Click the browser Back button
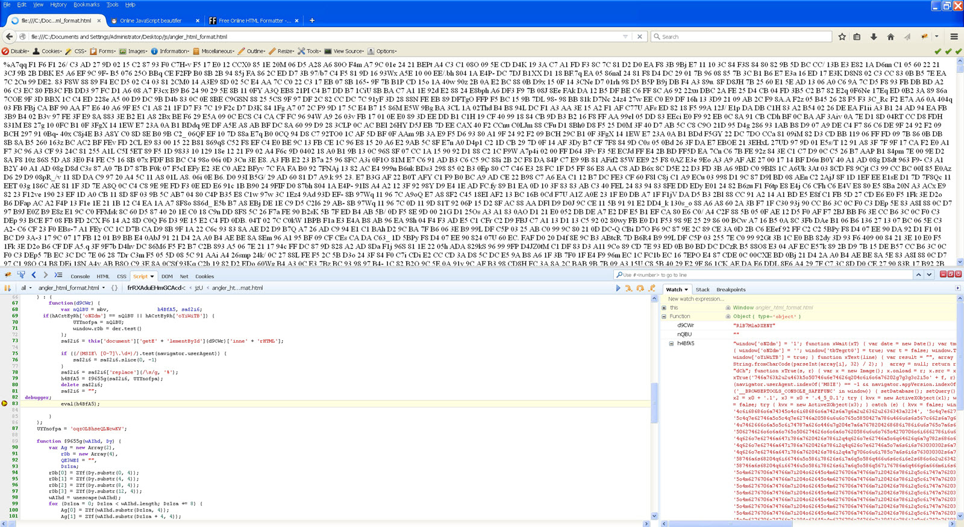Screen dimensions: 964x527 pos(9,37)
